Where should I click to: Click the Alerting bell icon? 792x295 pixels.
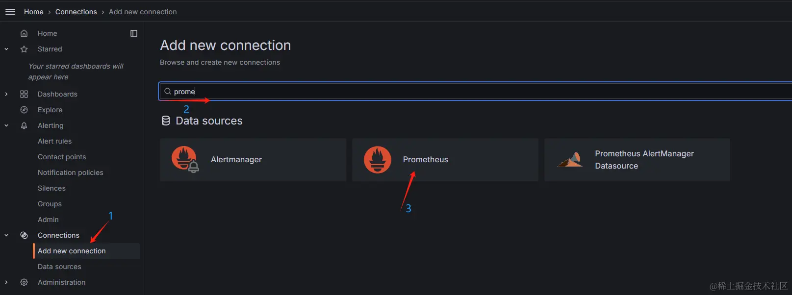tap(24, 125)
